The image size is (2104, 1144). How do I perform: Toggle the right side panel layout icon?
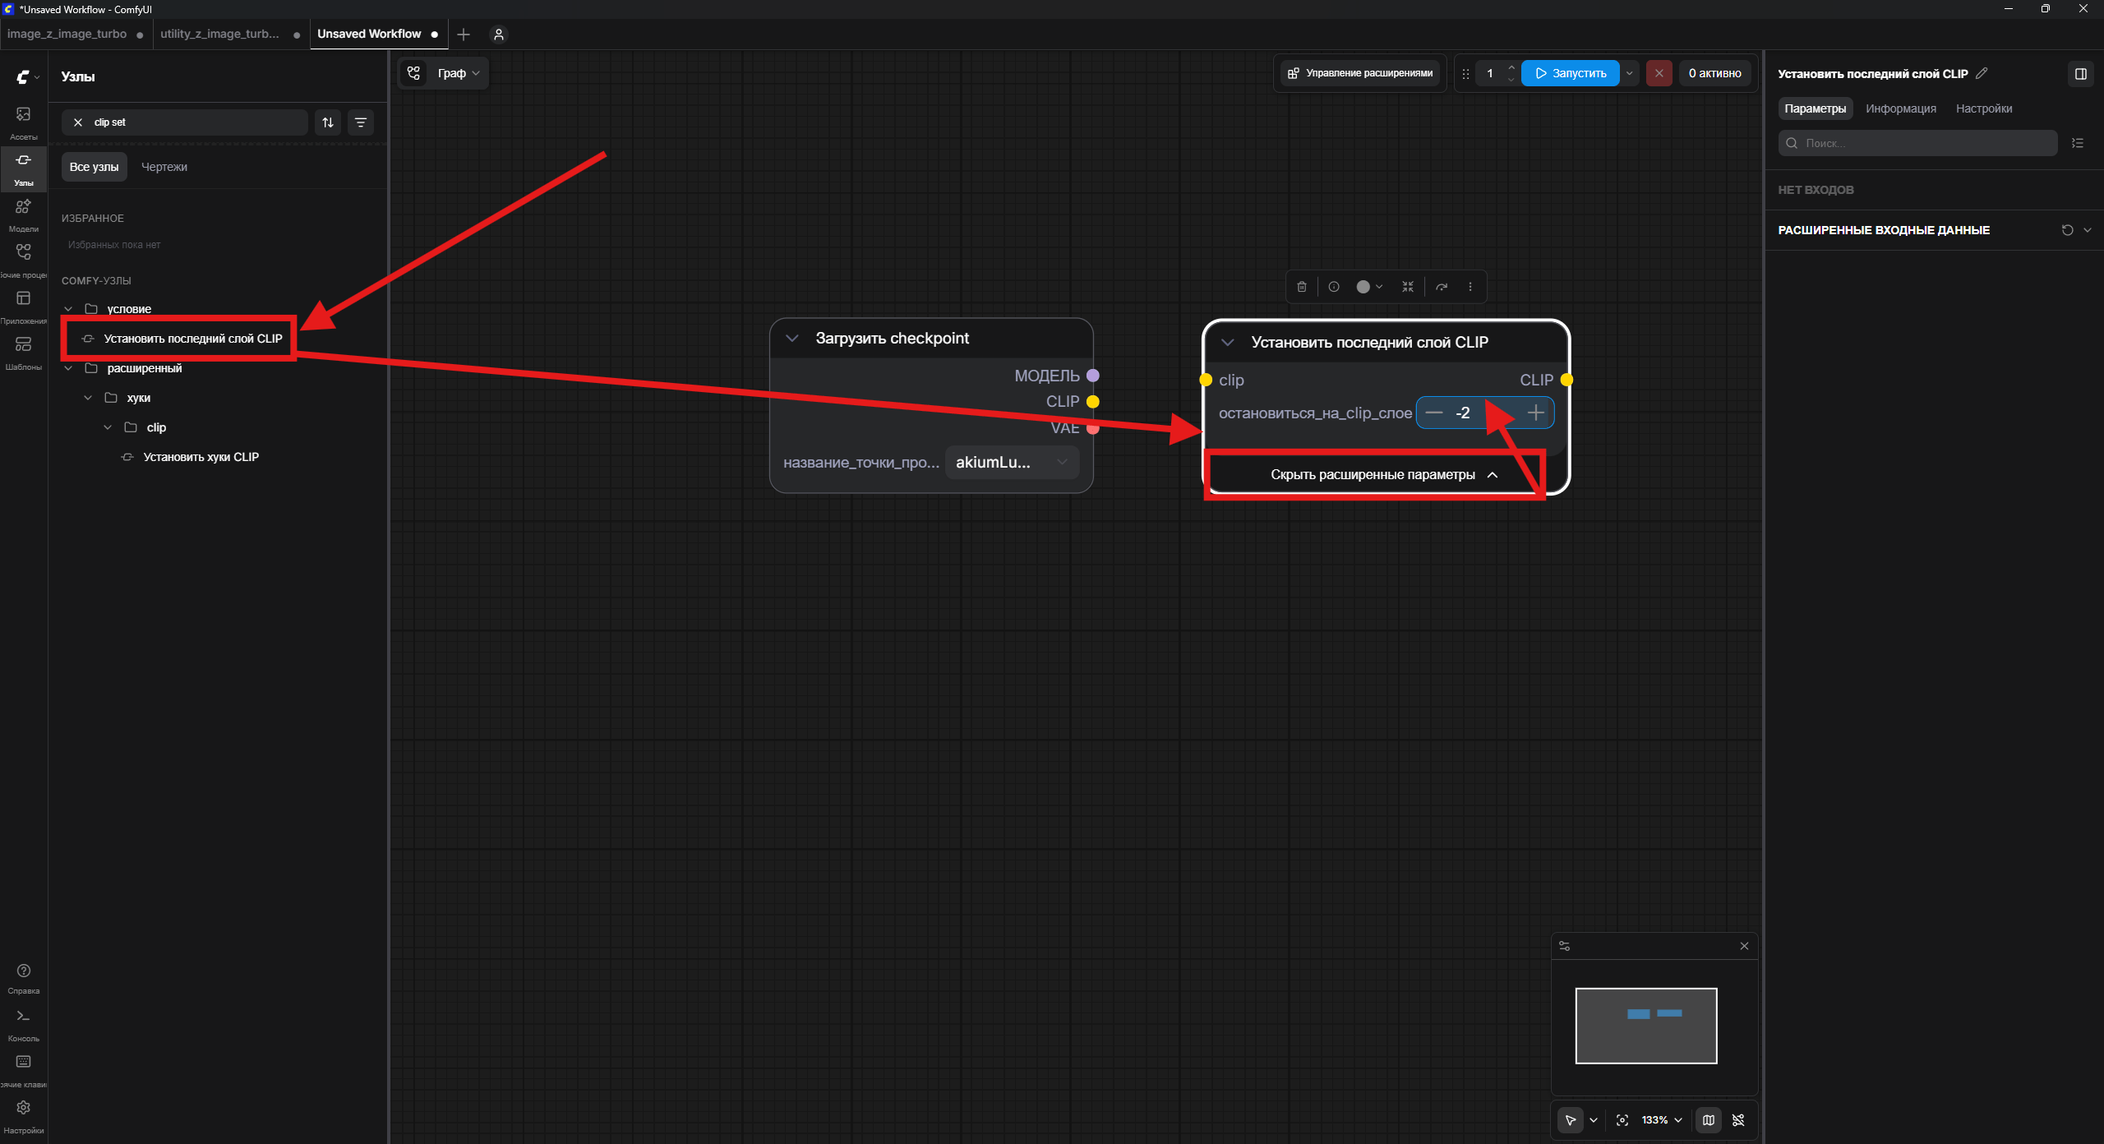tap(2081, 74)
